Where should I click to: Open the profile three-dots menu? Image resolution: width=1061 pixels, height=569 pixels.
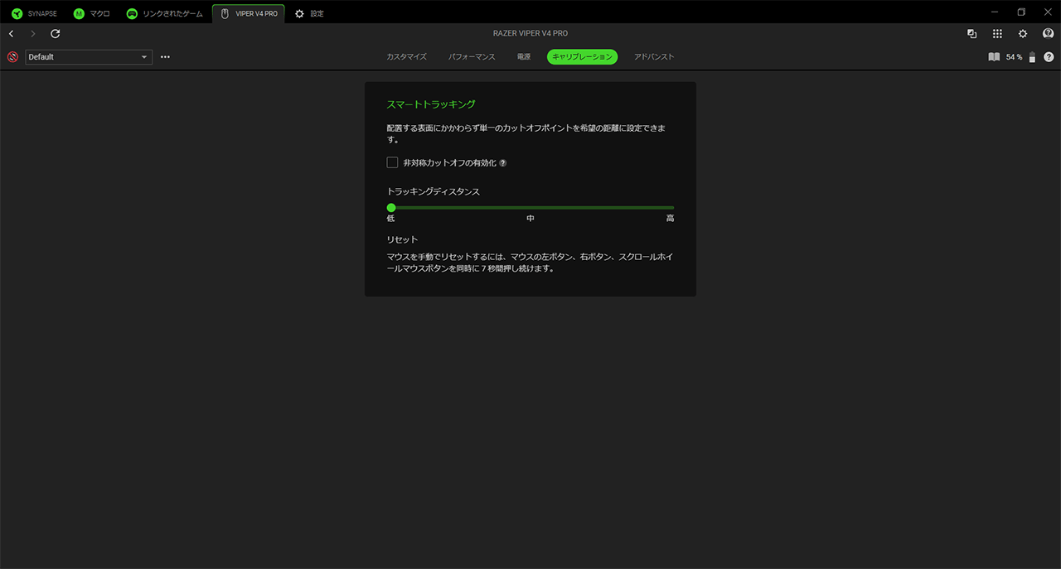pyautogui.click(x=165, y=57)
